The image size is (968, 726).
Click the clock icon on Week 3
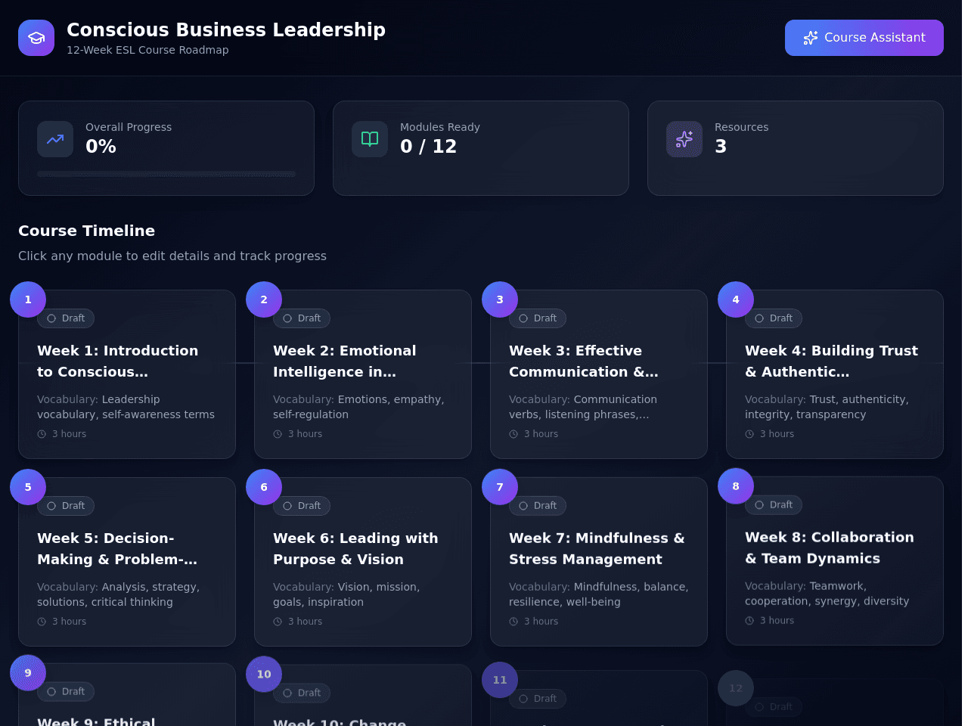pyautogui.click(x=513, y=434)
